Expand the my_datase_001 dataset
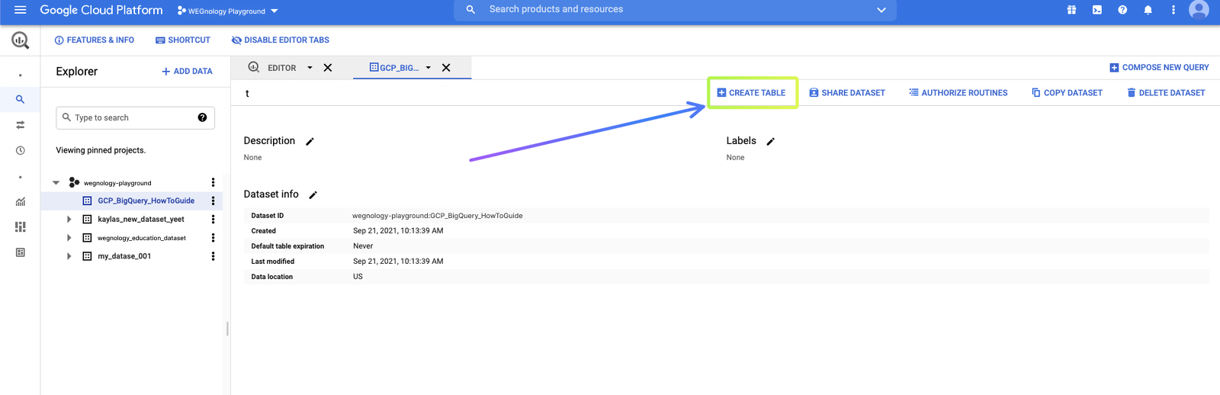 point(69,256)
